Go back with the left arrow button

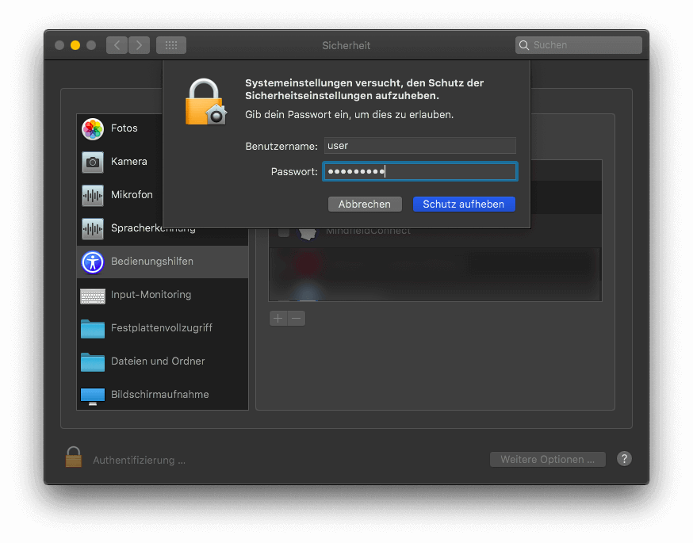pyautogui.click(x=117, y=45)
